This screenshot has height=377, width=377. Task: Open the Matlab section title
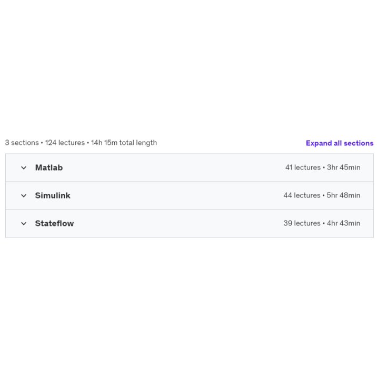pyautogui.click(x=49, y=168)
